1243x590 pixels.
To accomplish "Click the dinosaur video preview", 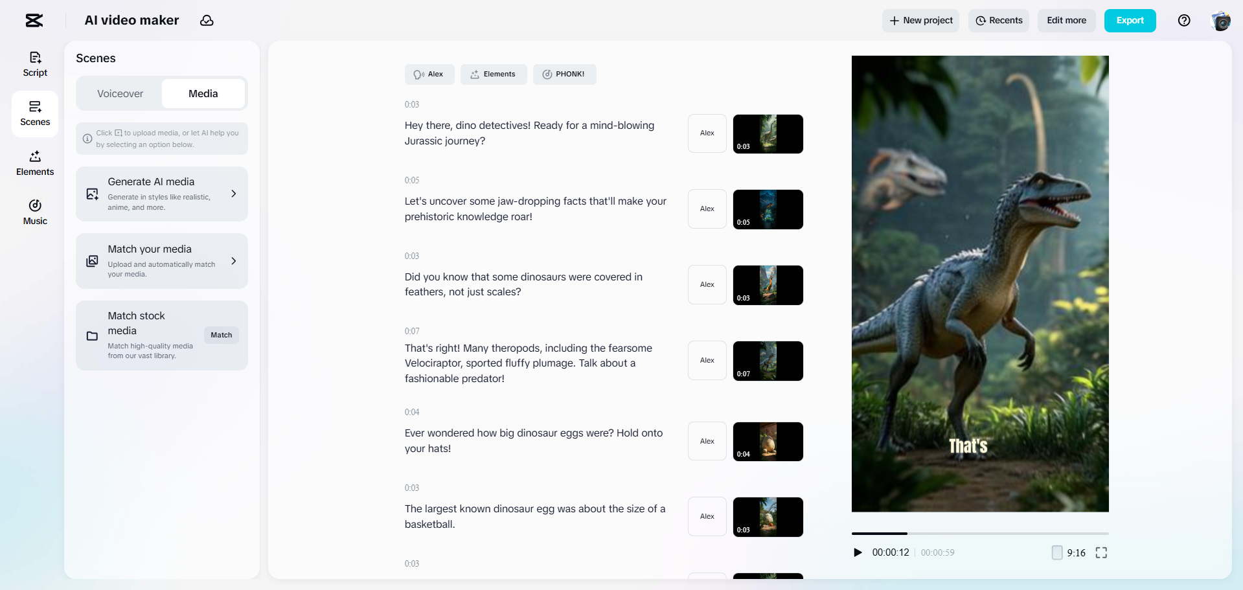I will [x=980, y=284].
